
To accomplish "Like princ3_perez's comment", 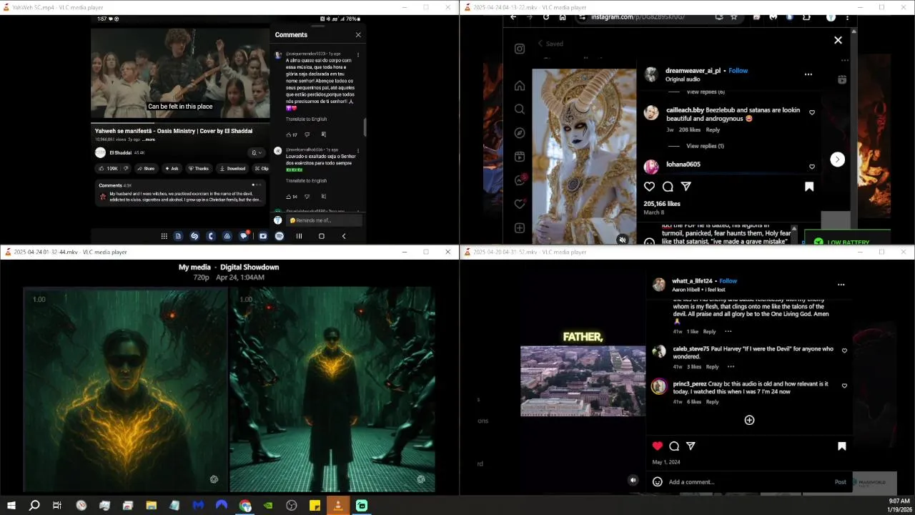I will (x=844, y=386).
